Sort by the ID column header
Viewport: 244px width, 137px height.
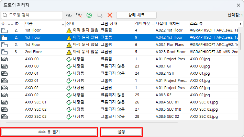point(19,24)
